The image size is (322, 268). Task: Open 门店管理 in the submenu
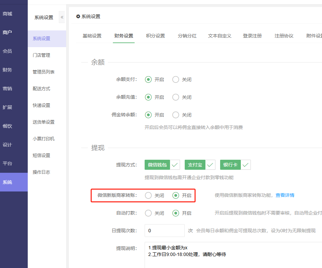tap(41, 55)
